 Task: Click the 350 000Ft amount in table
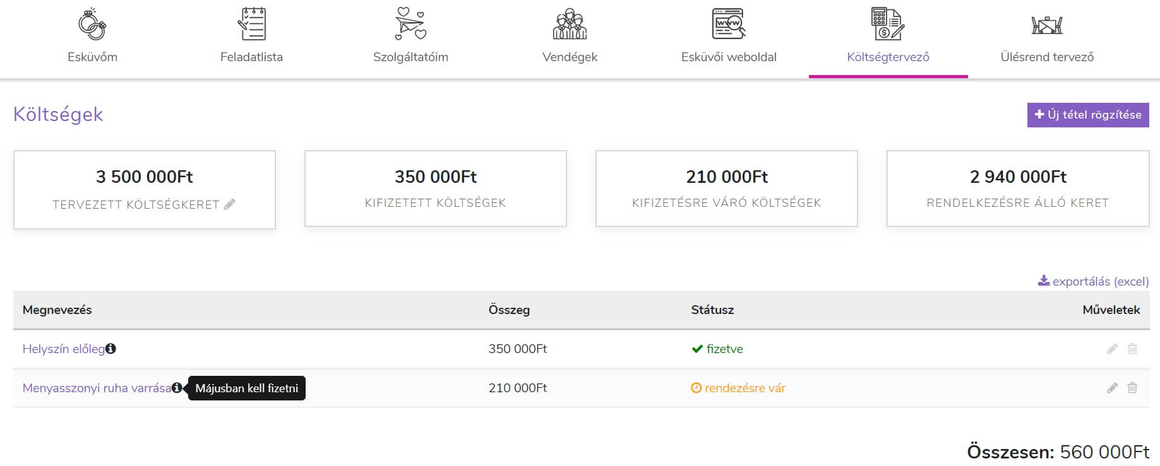[x=518, y=349]
